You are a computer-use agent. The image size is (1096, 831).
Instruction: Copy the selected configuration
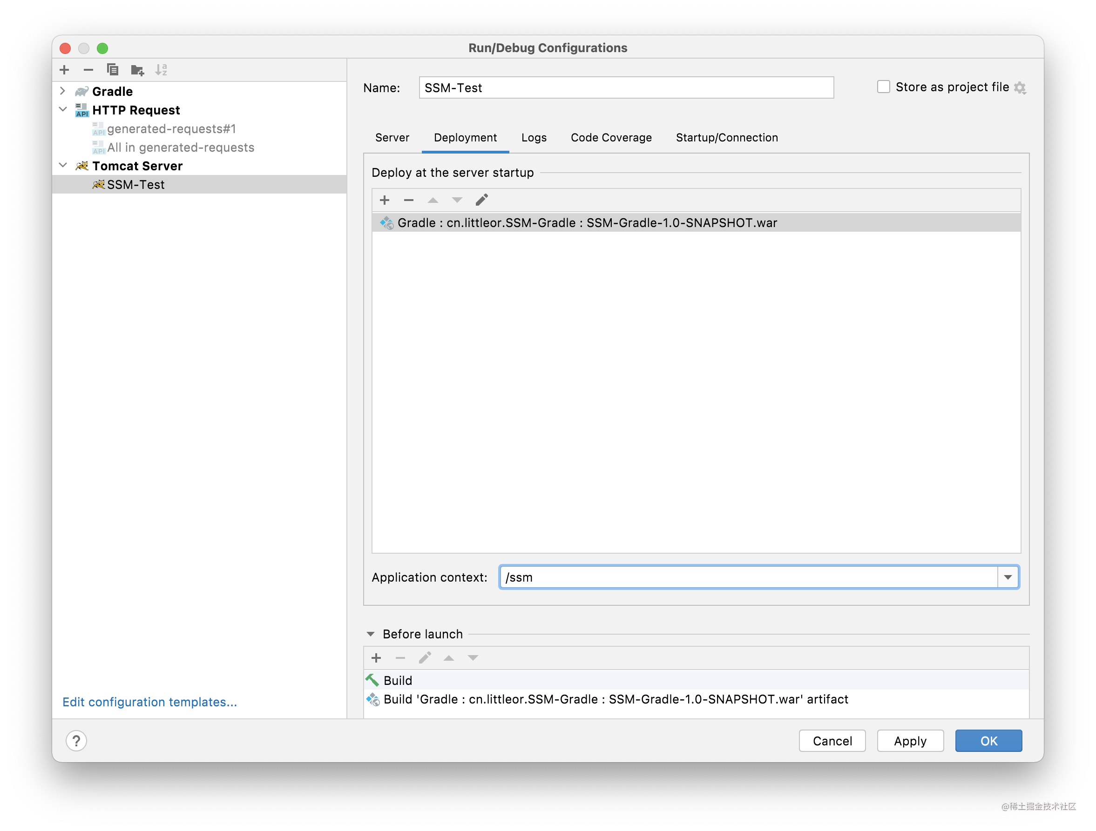pos(113,70)
